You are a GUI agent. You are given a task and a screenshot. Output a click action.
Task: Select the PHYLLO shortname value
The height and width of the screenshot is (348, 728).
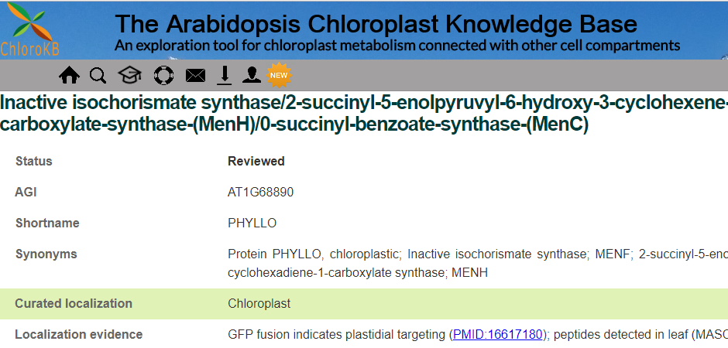pos(252,223)
